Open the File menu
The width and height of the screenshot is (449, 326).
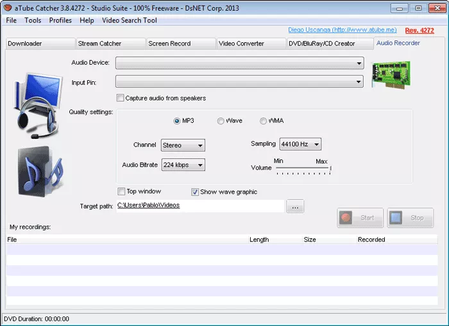click(11, 20)
